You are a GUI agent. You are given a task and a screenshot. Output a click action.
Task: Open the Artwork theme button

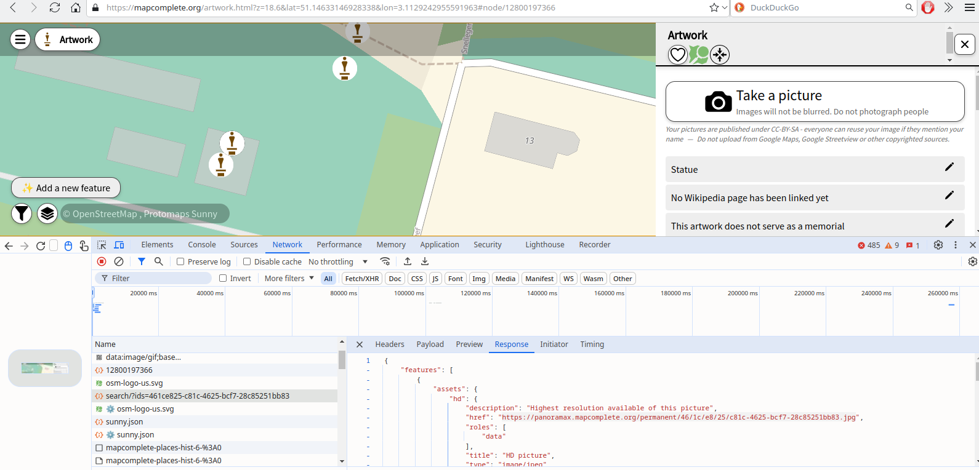tap(68, 39)
